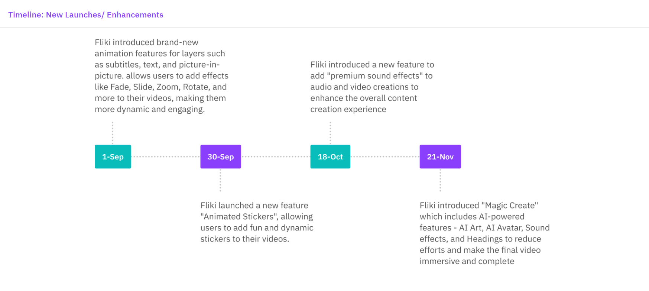Select the Magic Create description paragraph
The height and width of the screenshot is (291, 649).
point(484,233)
